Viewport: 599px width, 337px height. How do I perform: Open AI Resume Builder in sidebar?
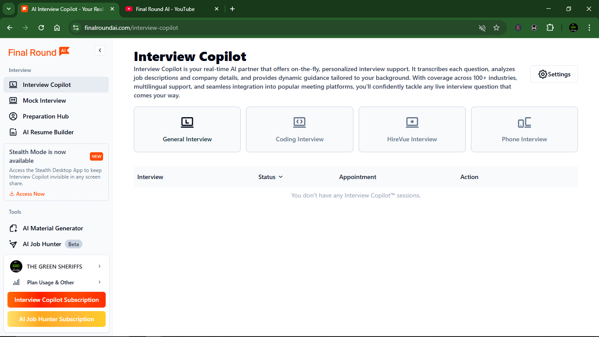point(56,132)
